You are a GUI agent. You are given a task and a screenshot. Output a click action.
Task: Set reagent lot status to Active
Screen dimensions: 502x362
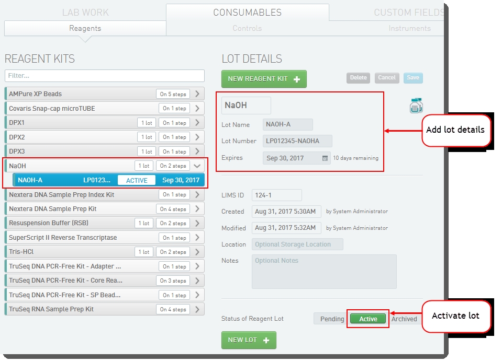tap(368, 319)
